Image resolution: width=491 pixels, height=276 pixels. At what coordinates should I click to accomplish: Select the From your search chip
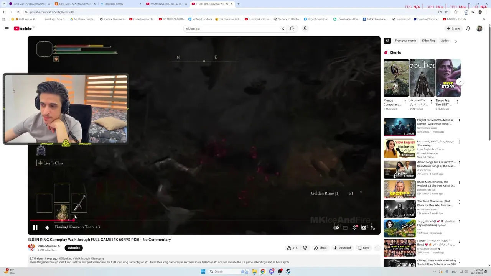coord(405,41)
